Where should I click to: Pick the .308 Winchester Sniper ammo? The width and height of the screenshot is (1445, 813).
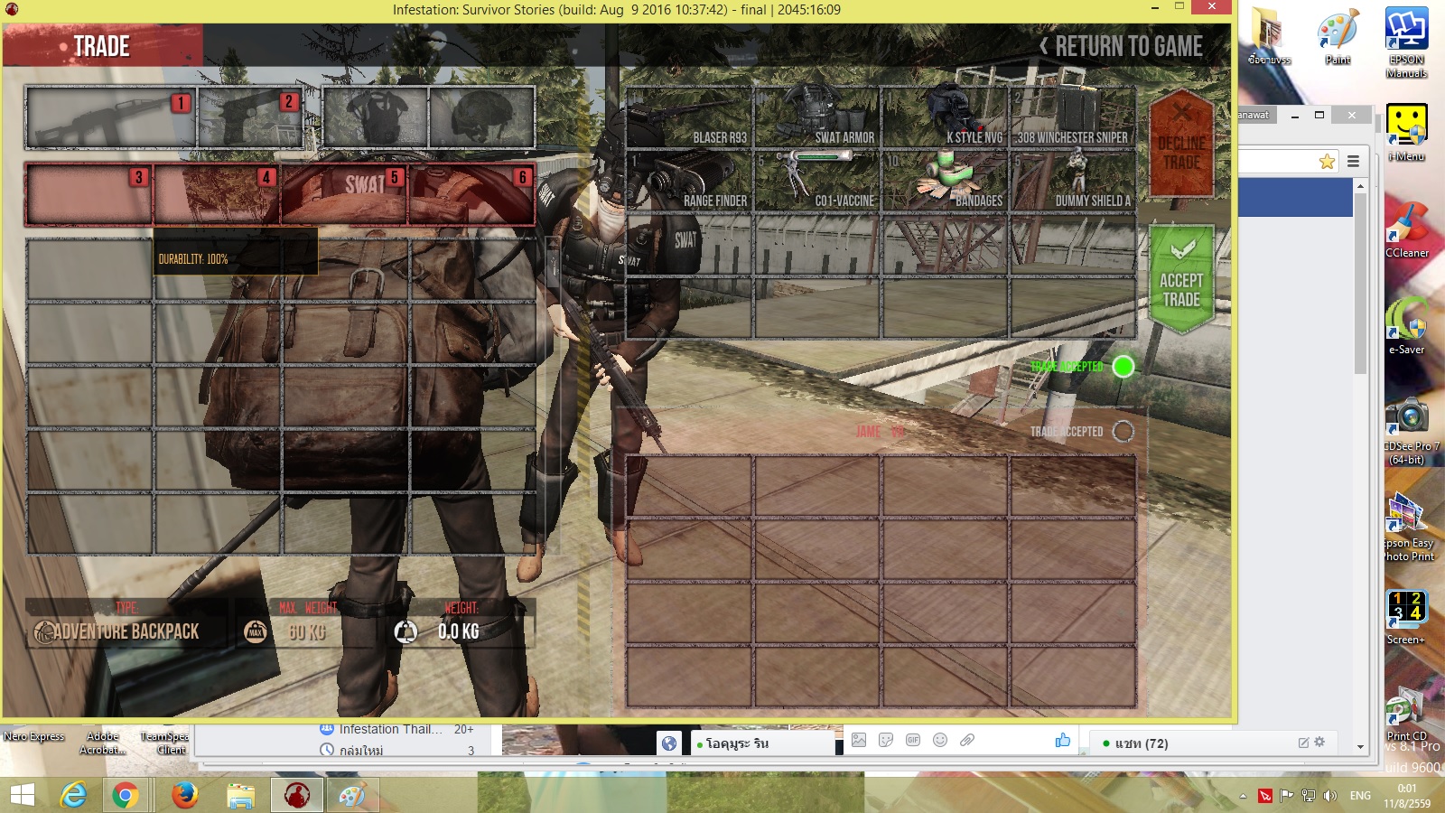[x=1072, y=117]
